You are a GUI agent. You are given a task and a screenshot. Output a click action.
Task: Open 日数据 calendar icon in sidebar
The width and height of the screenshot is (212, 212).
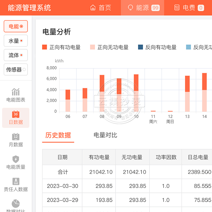(16, 114)
